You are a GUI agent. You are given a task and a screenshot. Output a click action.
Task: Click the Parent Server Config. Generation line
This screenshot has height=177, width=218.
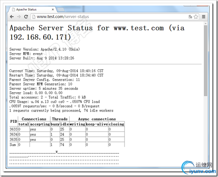coord(44,80)
